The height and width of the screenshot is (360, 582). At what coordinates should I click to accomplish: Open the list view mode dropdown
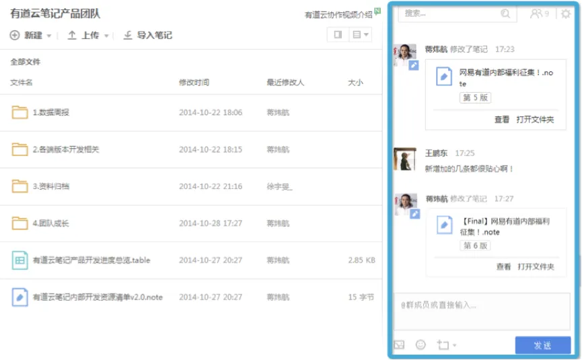pos(361,34)
